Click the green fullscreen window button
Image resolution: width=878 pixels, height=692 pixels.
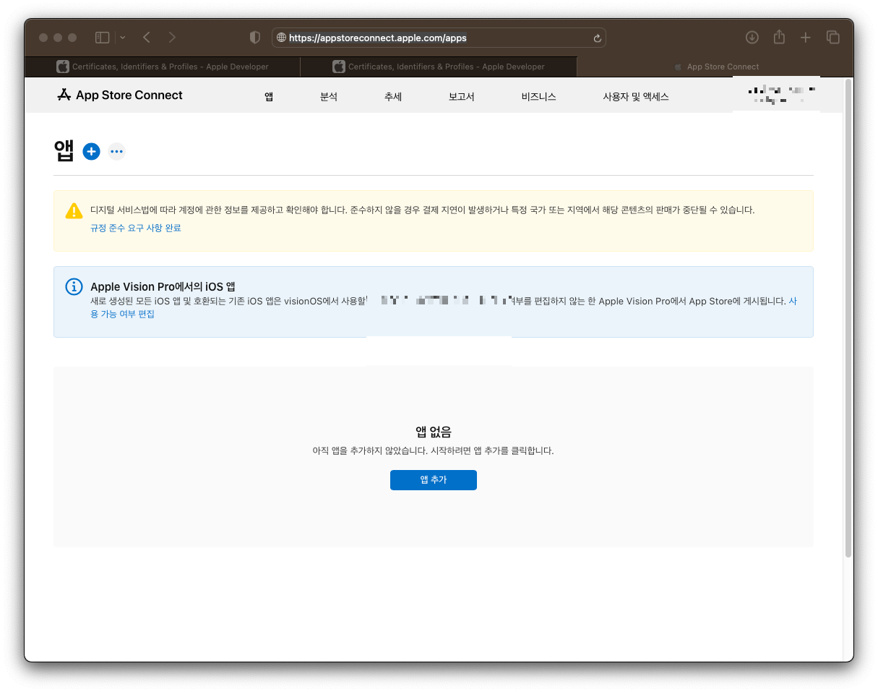coord(72,38)
